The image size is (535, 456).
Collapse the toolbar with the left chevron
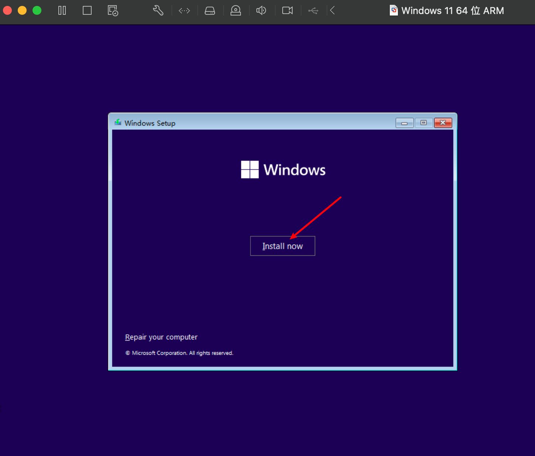pos(332,10)
